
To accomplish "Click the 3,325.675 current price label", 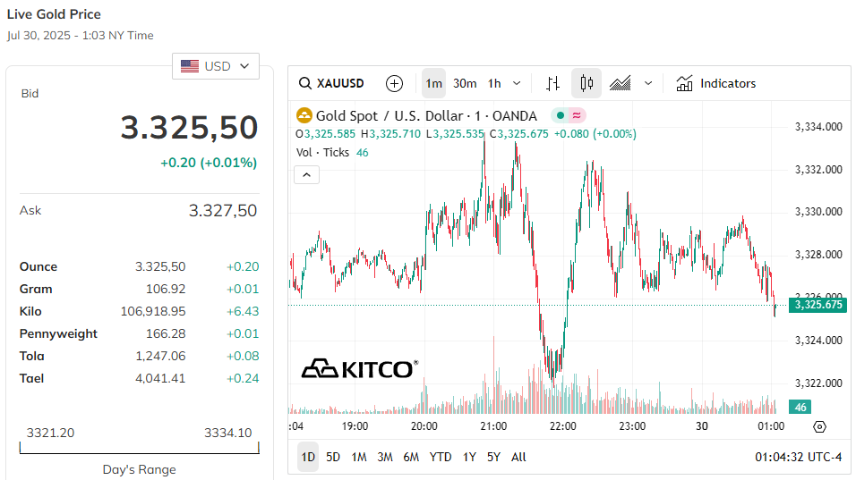I will click(x=817, y=305).
